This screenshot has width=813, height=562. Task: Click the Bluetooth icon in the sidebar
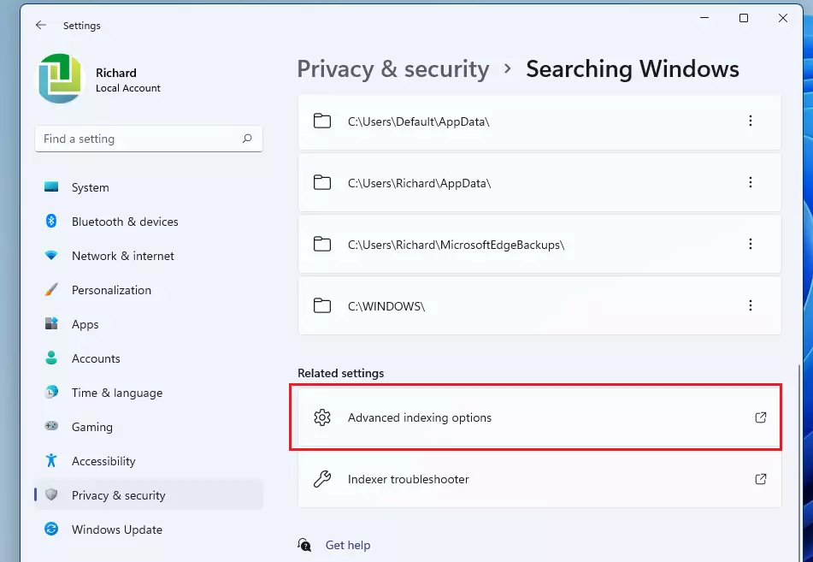pyautogui.click(x=50, y=221)
